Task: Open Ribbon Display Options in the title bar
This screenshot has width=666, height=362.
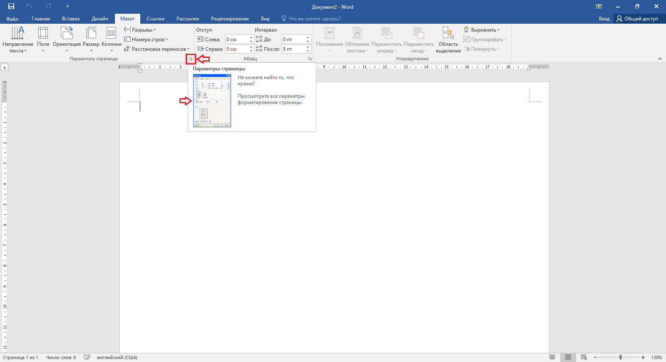Action: [x=599, y=6]
